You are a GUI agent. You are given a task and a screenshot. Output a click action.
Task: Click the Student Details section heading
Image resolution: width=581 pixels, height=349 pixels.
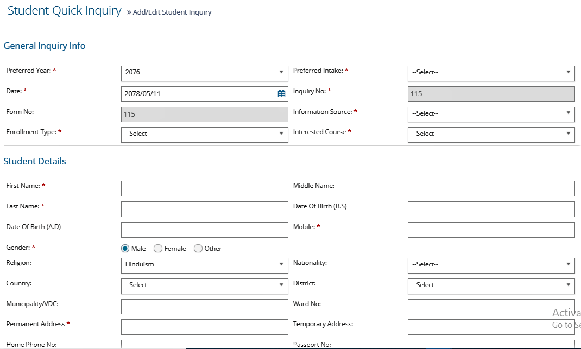[x=35, y=161]
